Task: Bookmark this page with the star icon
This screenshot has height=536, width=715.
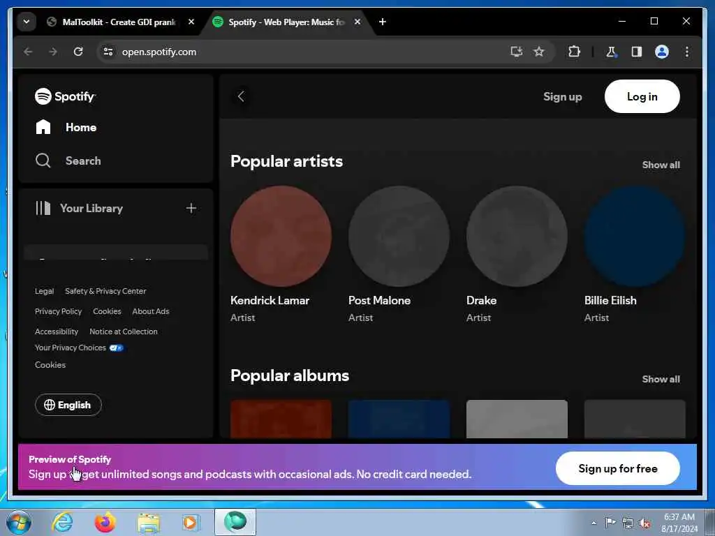Action: 539,52
